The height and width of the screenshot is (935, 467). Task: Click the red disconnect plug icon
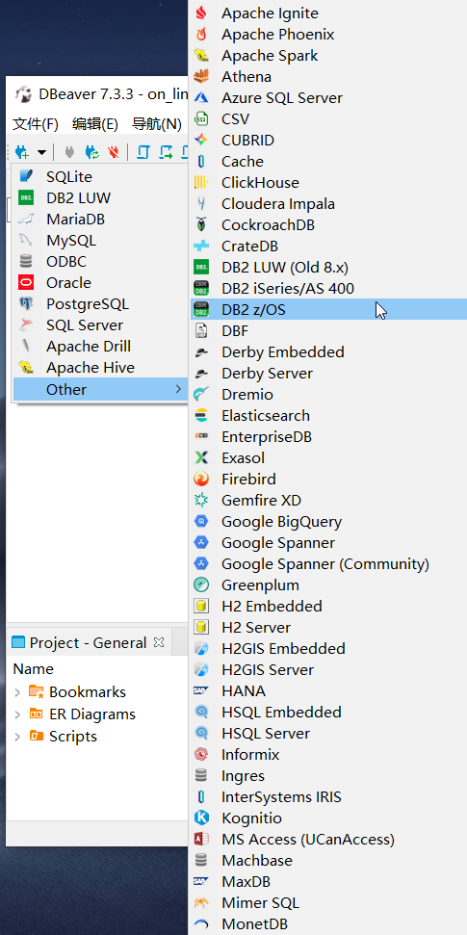[x=114, y=152]
